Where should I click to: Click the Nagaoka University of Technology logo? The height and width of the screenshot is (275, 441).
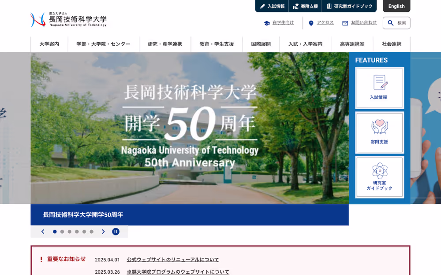coord(69,20)
